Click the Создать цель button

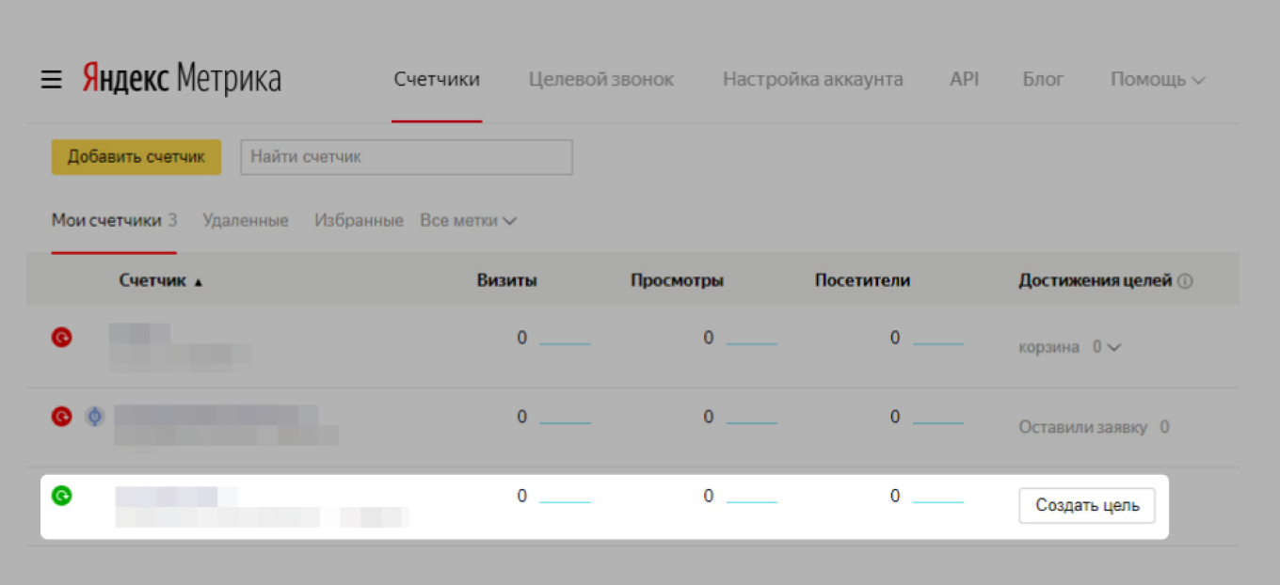coord(1087,506)
